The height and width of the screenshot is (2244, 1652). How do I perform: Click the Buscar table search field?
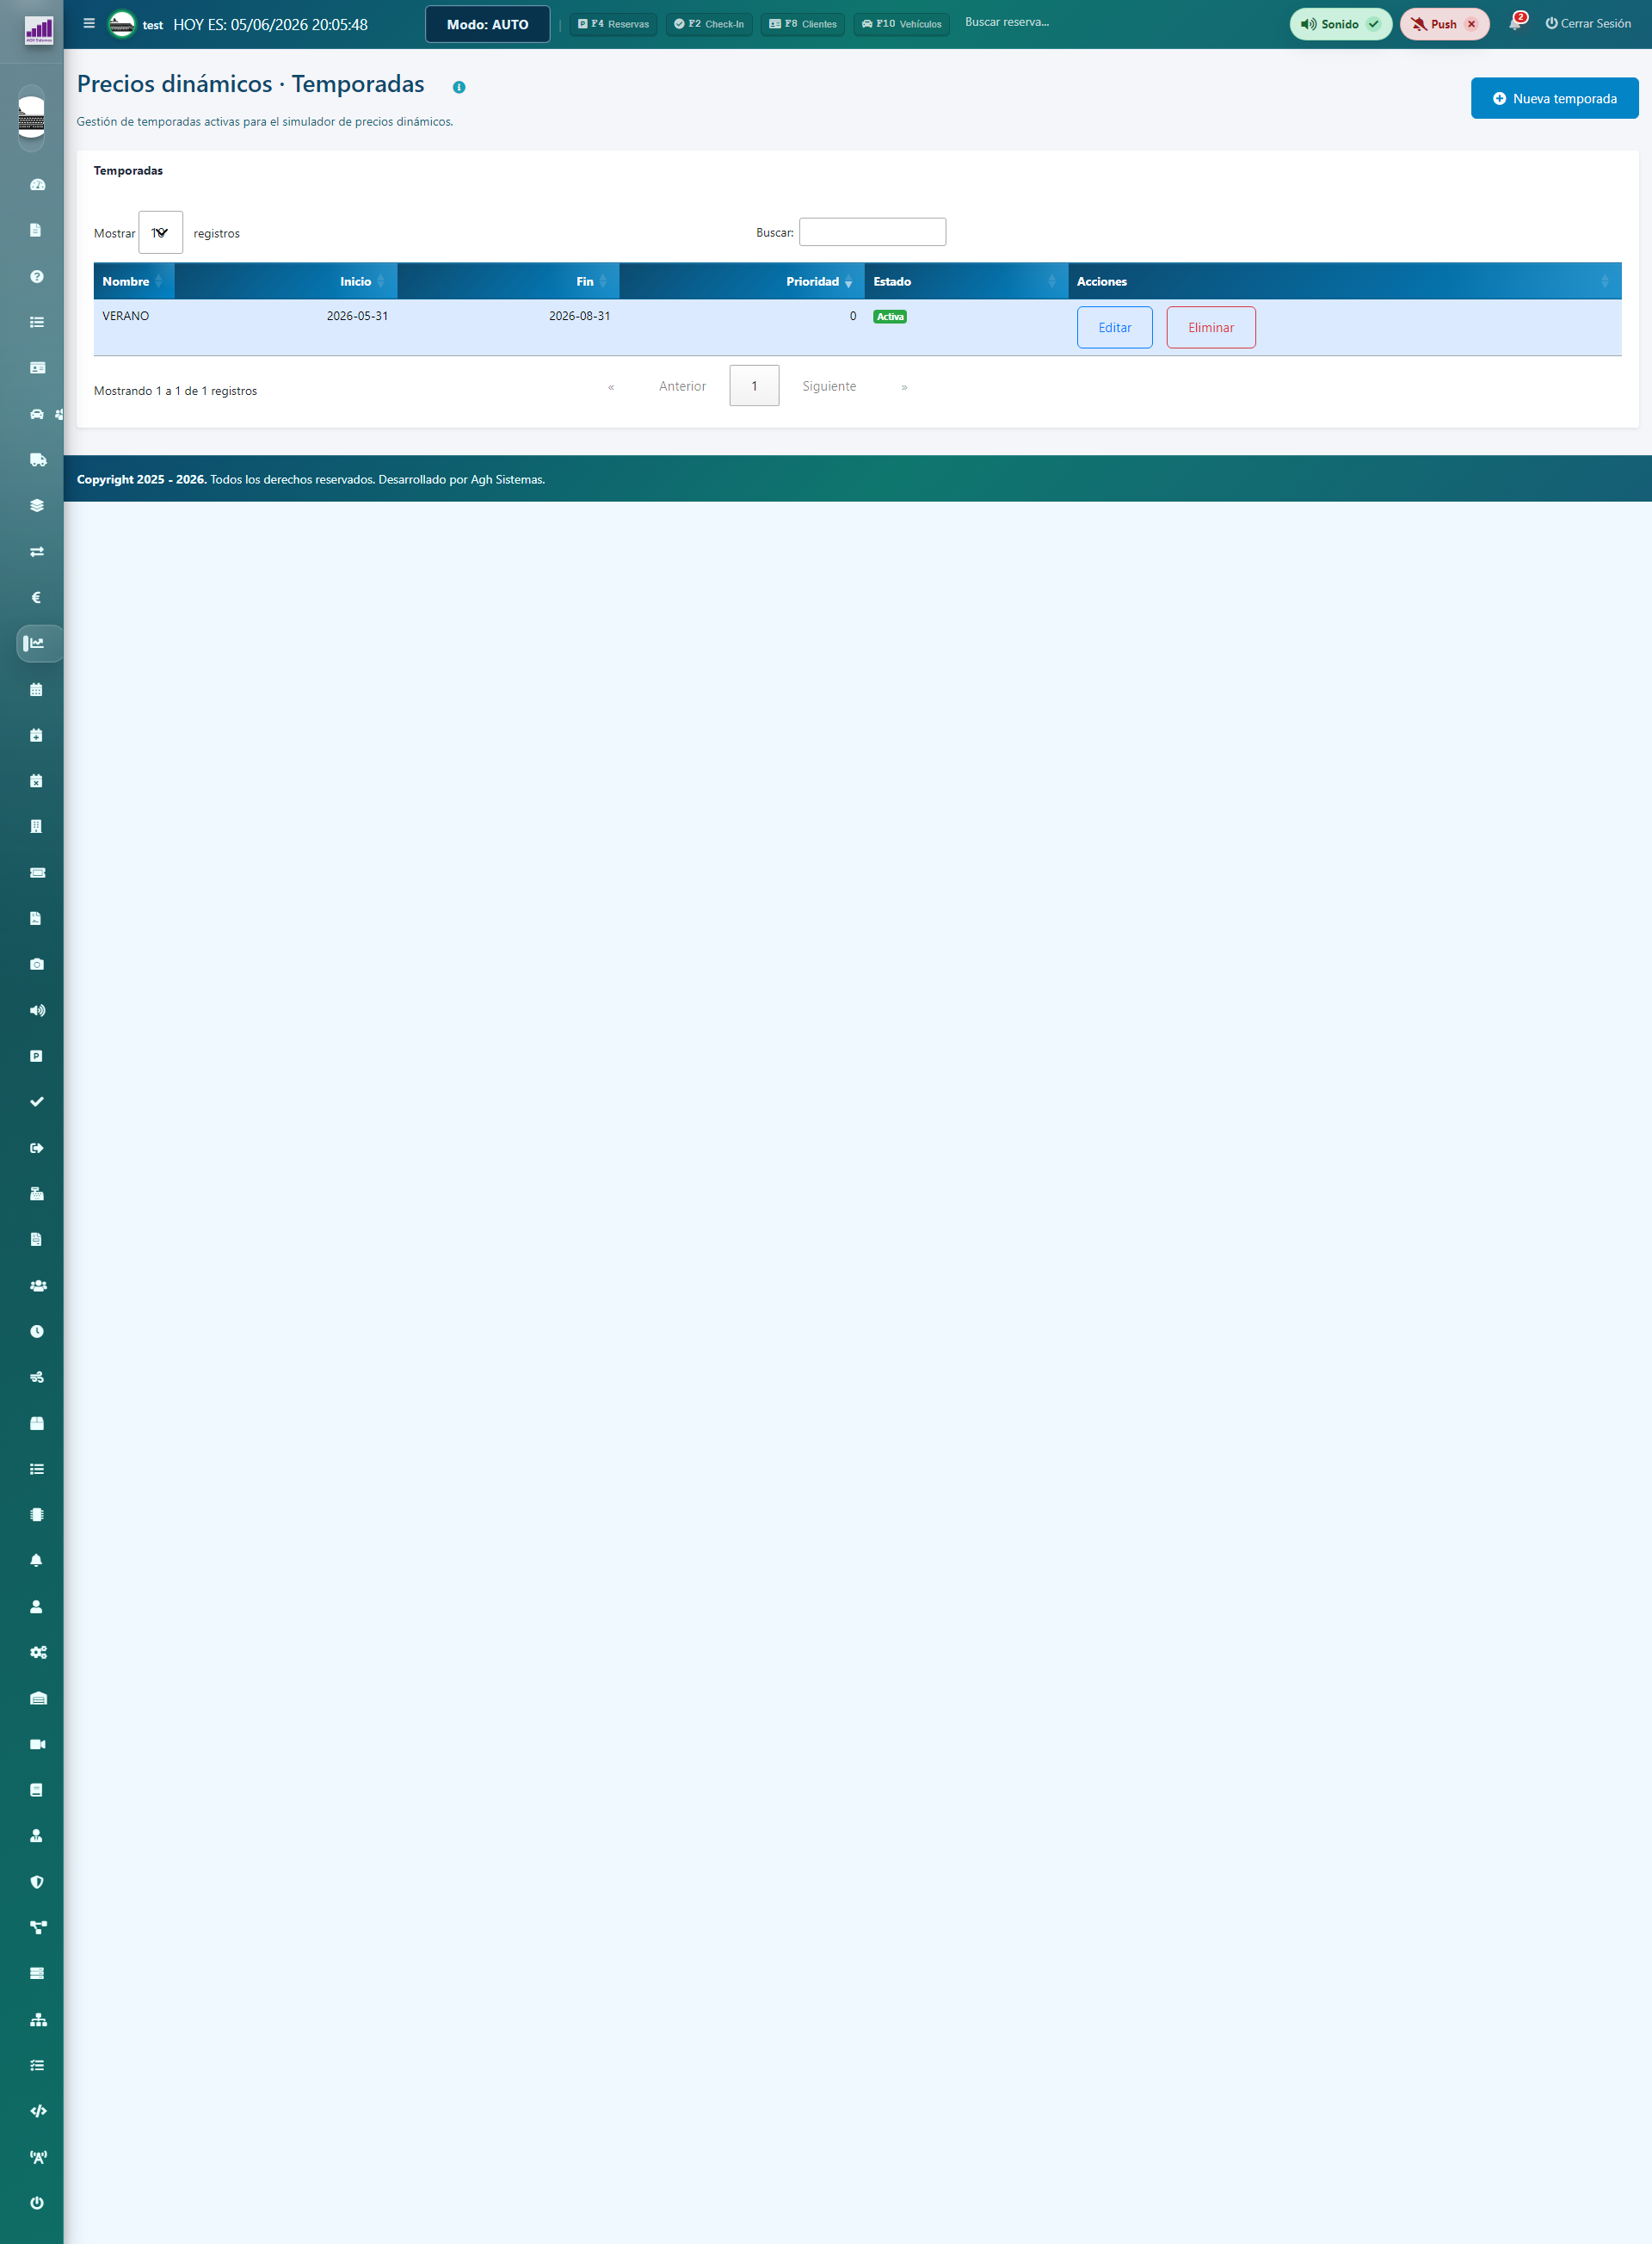pos(872,232)
